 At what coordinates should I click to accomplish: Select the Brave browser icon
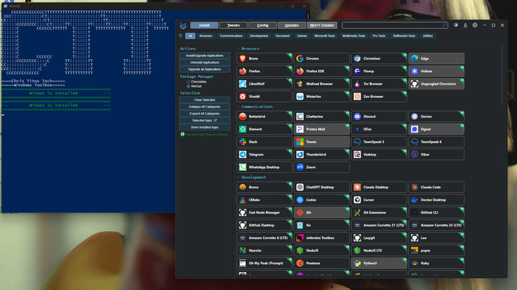(x=243, y=58)
